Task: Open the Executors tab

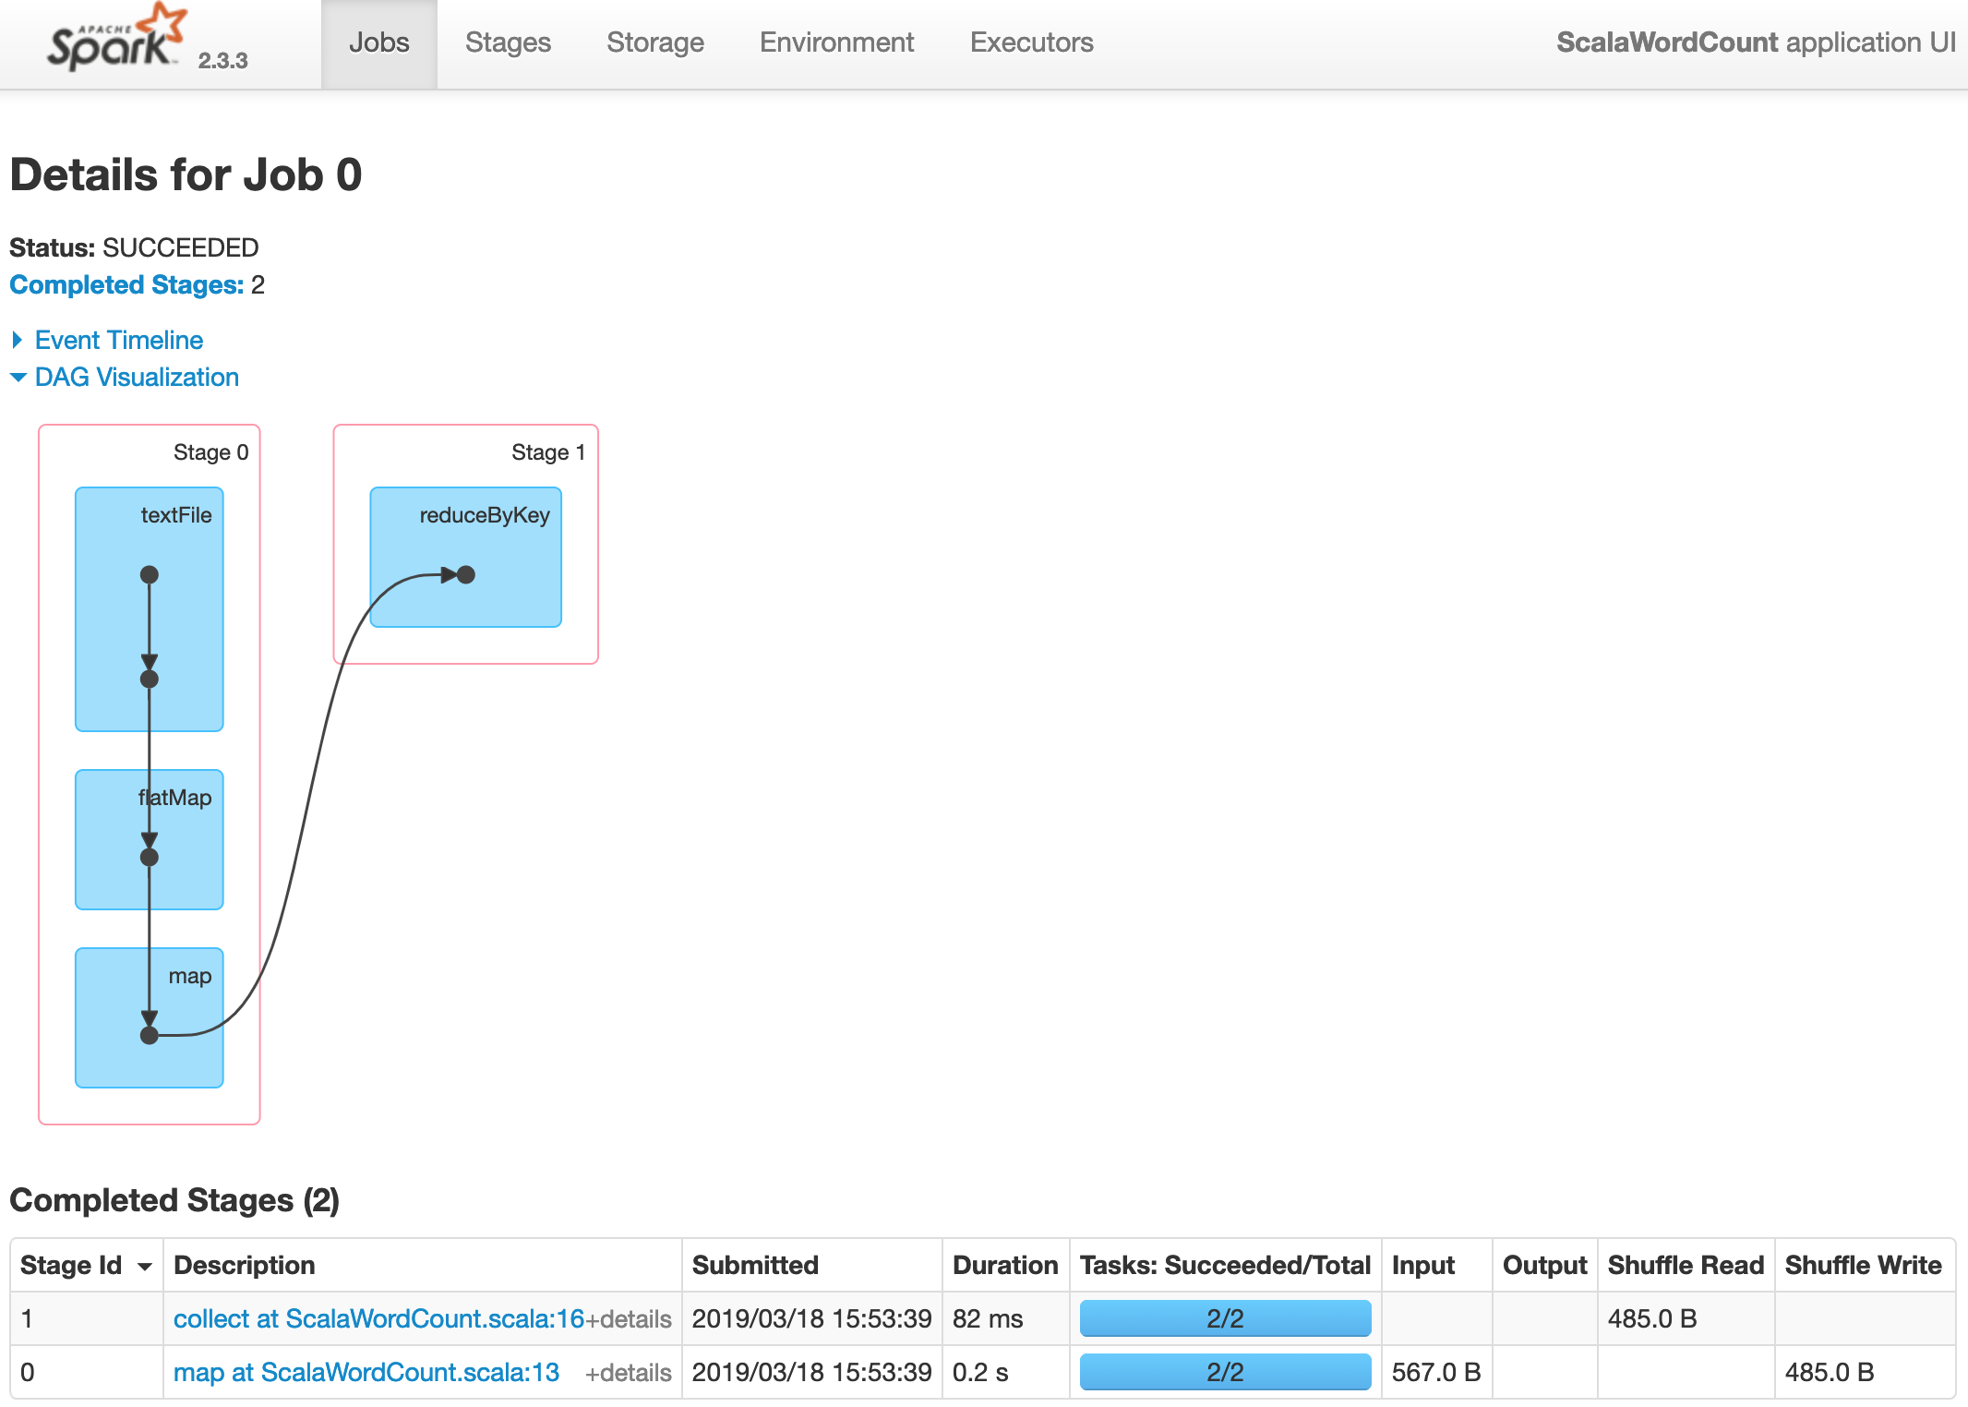Action: [1031, 42]
